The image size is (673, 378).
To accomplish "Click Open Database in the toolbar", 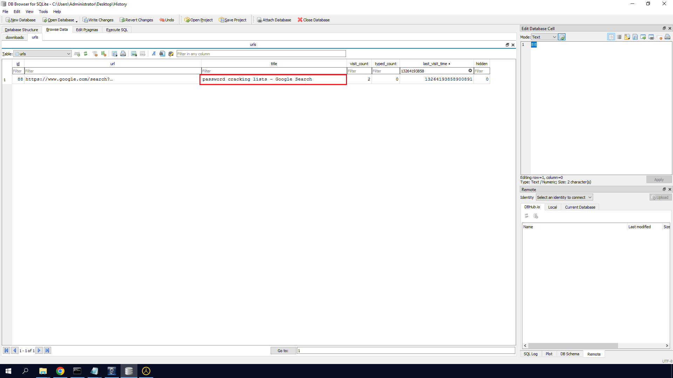I will (59, 20).
